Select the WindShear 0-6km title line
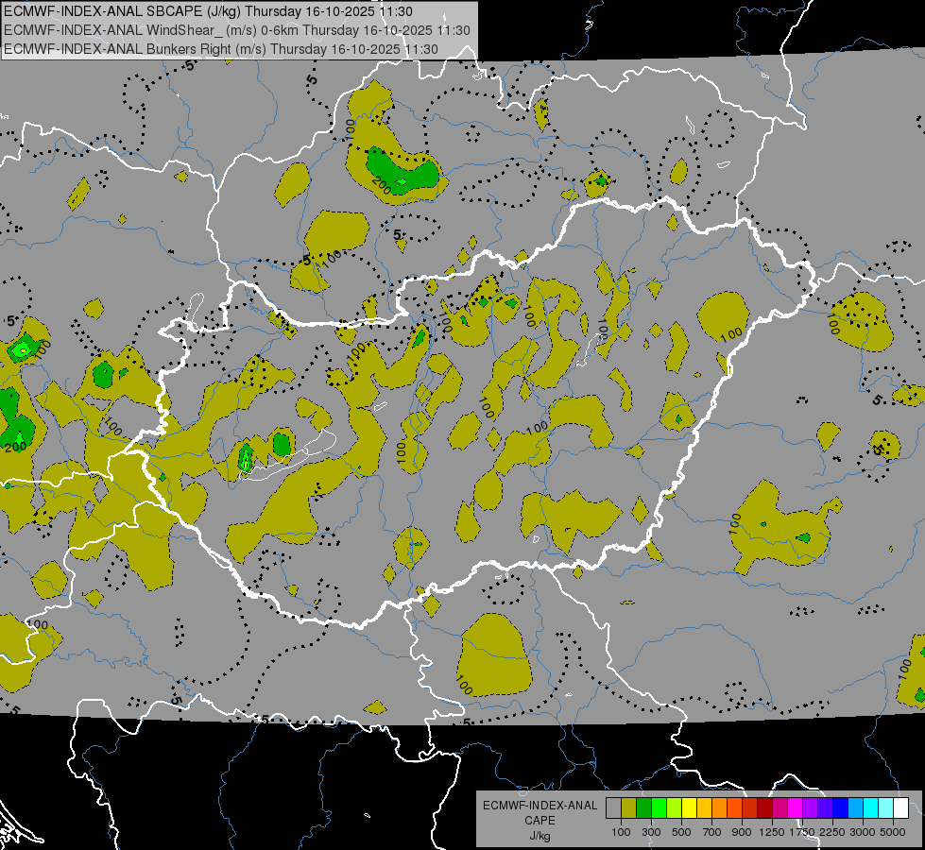 tap(236, 30)
